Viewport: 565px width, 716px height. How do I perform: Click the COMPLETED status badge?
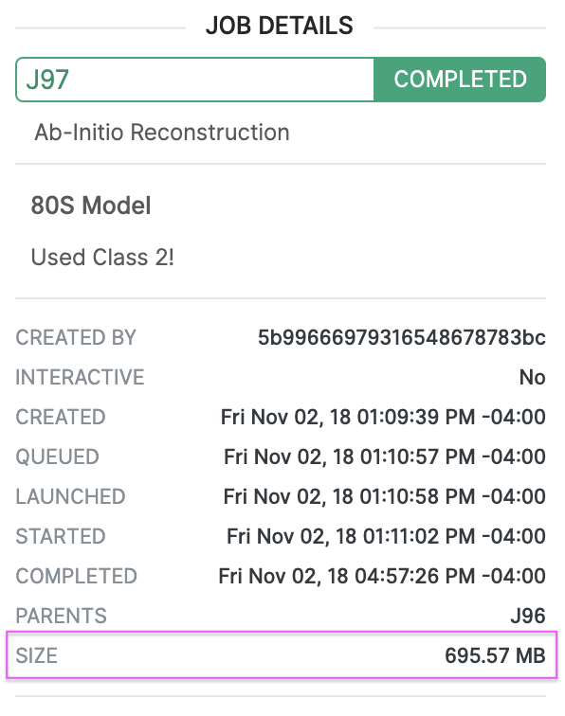pos(460,80)
